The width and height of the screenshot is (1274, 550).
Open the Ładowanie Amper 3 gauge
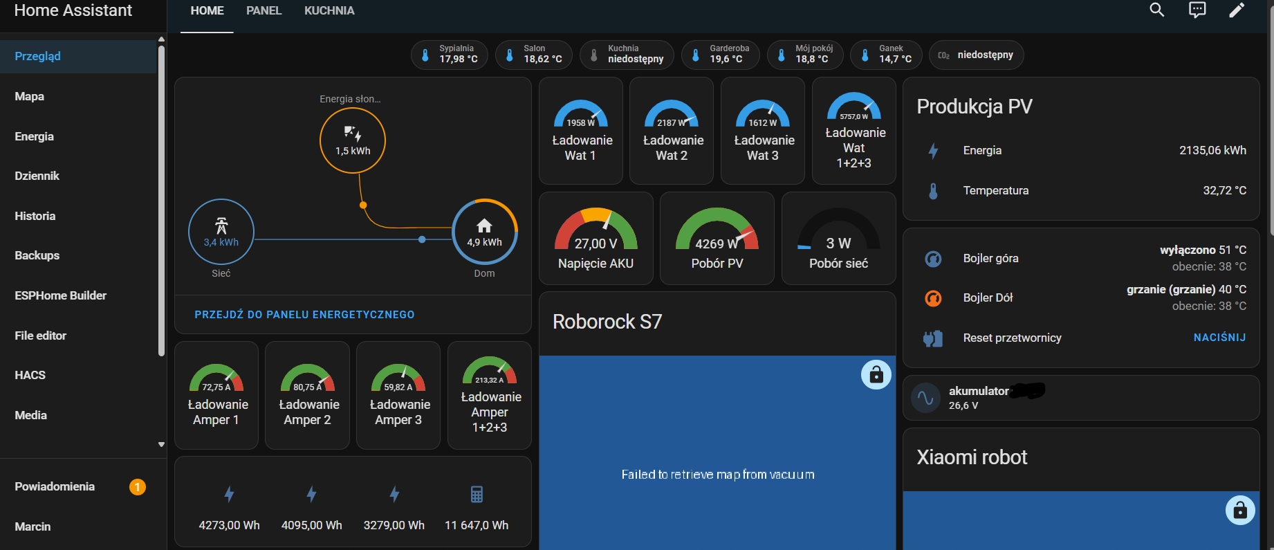(x=398, y=395)
